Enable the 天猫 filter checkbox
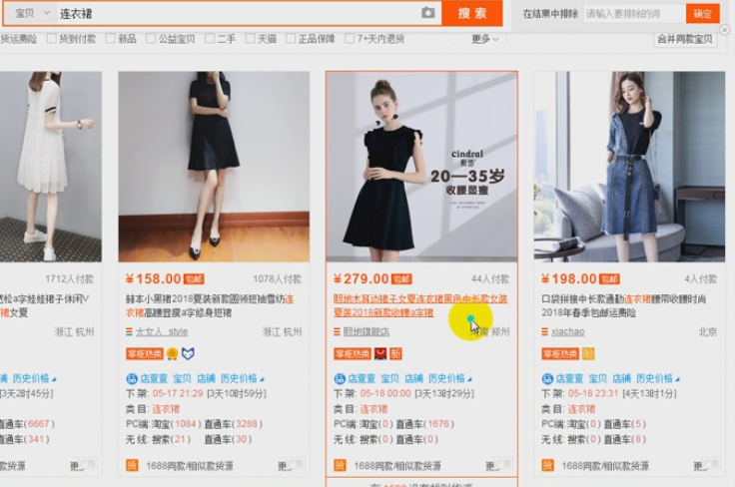735x487 pixels. coord(251,39)
